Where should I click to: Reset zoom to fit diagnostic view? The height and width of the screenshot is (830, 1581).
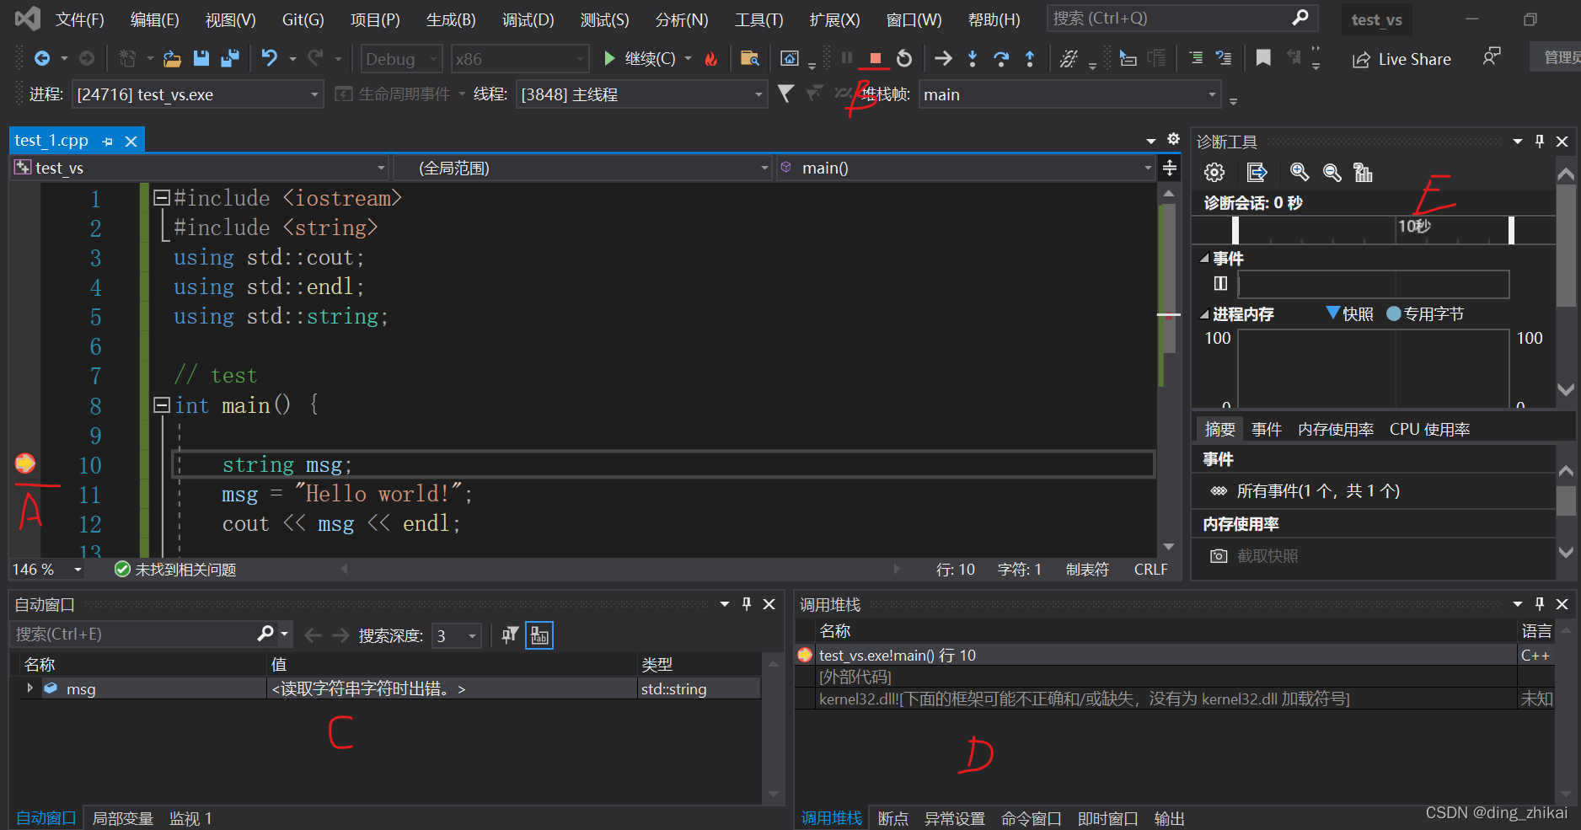tap(1363, 173)
